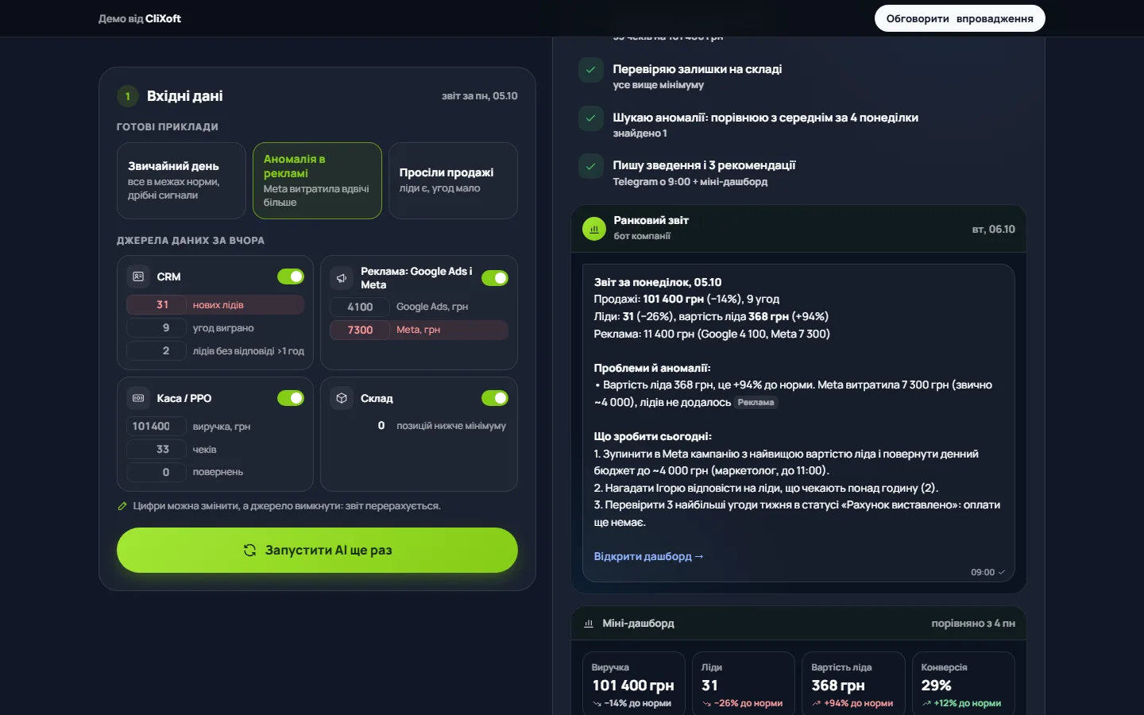Toggle the Склад data source off

pyautogui.click(x=495, y=398)
